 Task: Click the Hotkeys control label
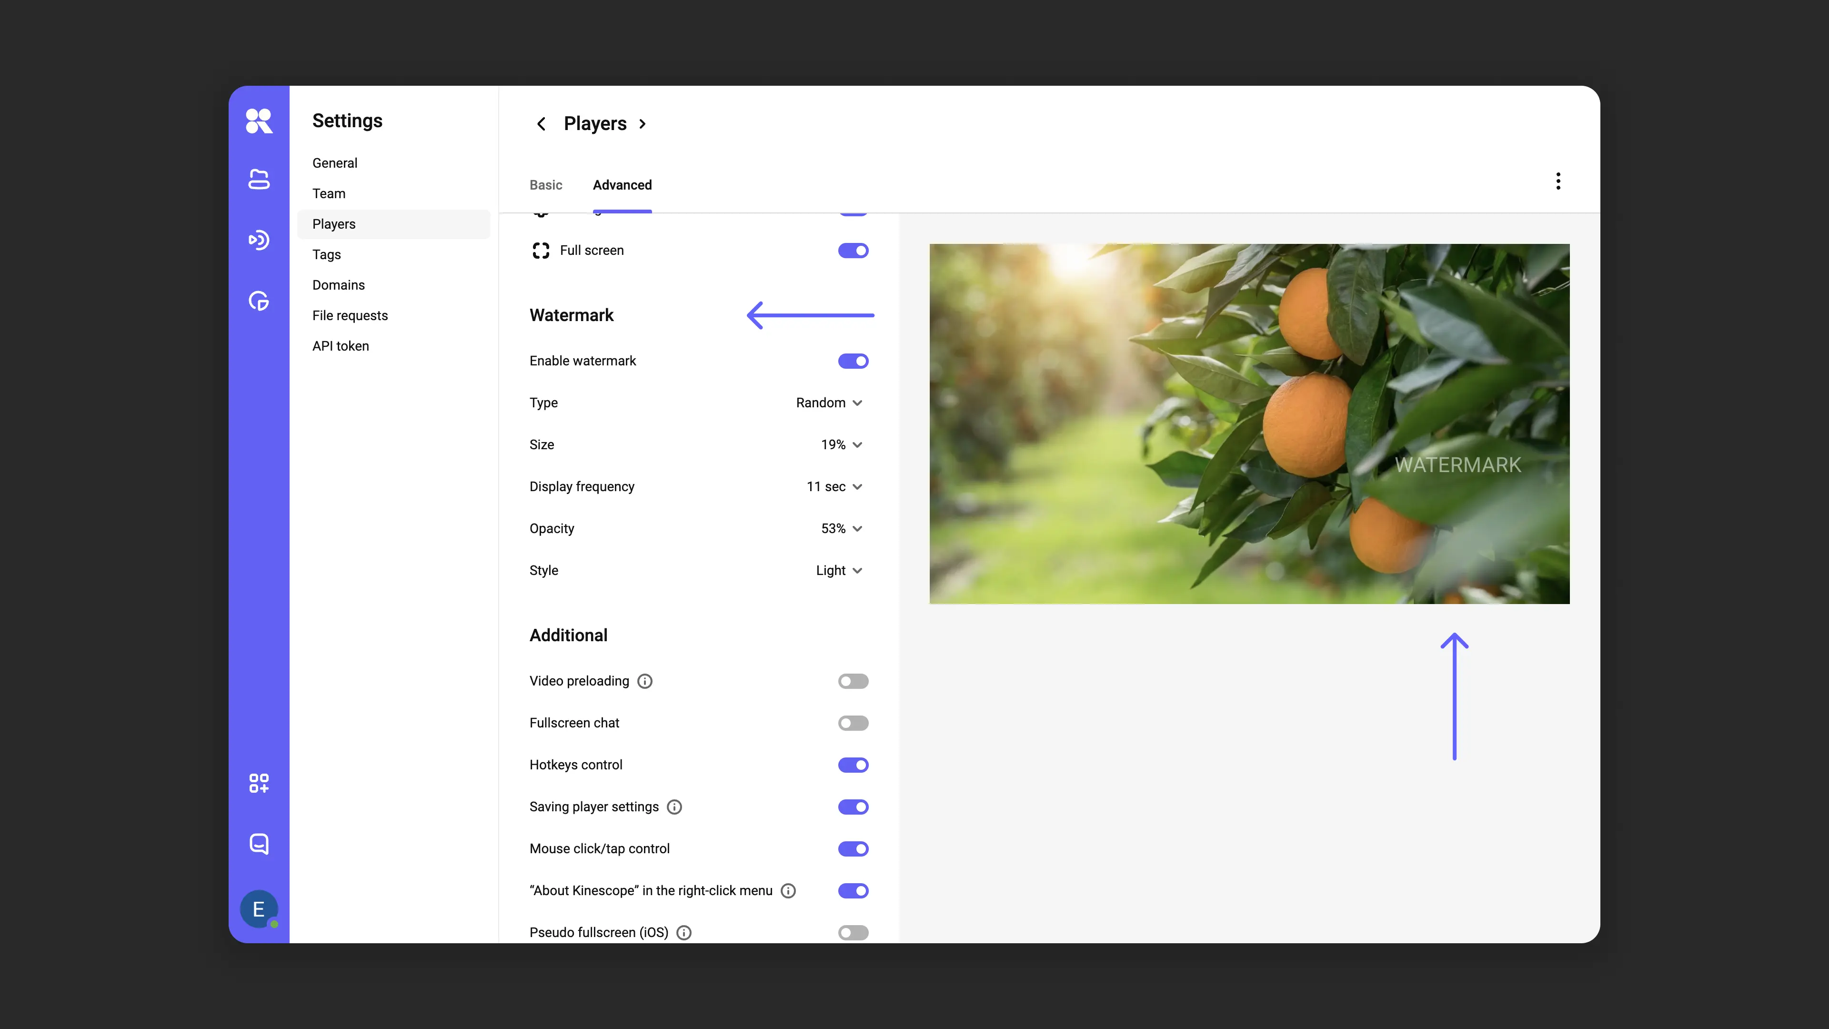coord(575,765)
